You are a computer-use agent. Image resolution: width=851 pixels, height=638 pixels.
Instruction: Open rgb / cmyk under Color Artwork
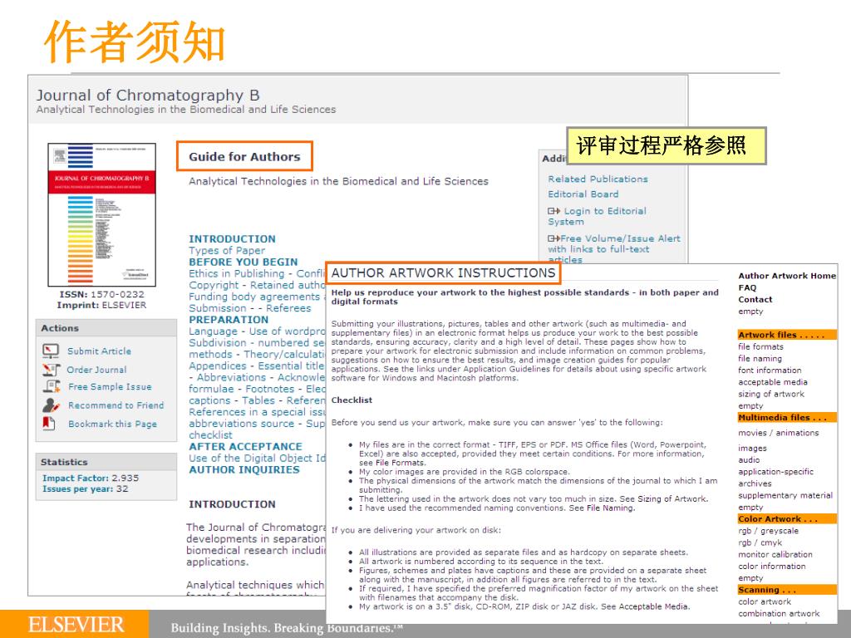click(760, 542)
